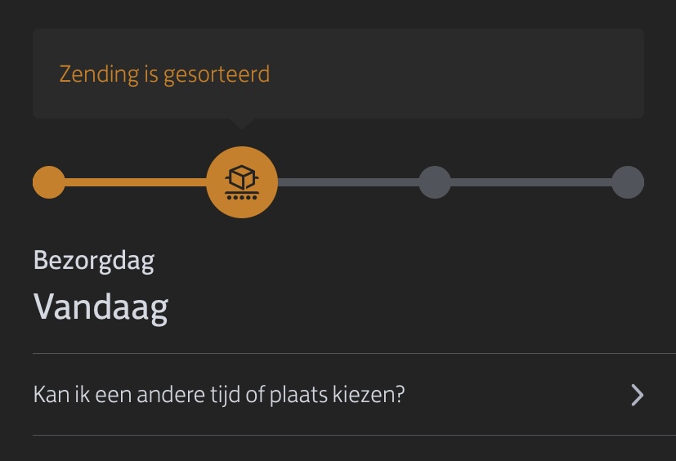This screenshot has height=461, width=676.
Task: Click the package on conveyor belt icon
Action: (x=242, y=182)
